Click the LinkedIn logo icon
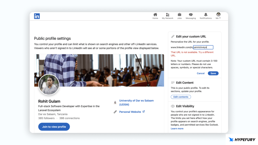The width and height of the screenshot is (258, 145). click(x=37, y=16)
